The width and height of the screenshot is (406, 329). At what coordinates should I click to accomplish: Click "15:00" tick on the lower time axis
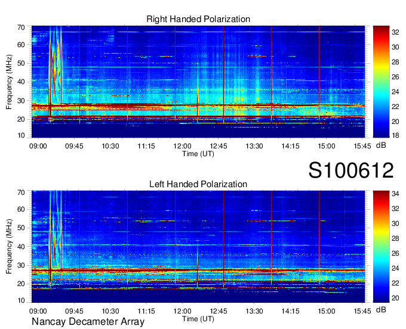[326, 311]
